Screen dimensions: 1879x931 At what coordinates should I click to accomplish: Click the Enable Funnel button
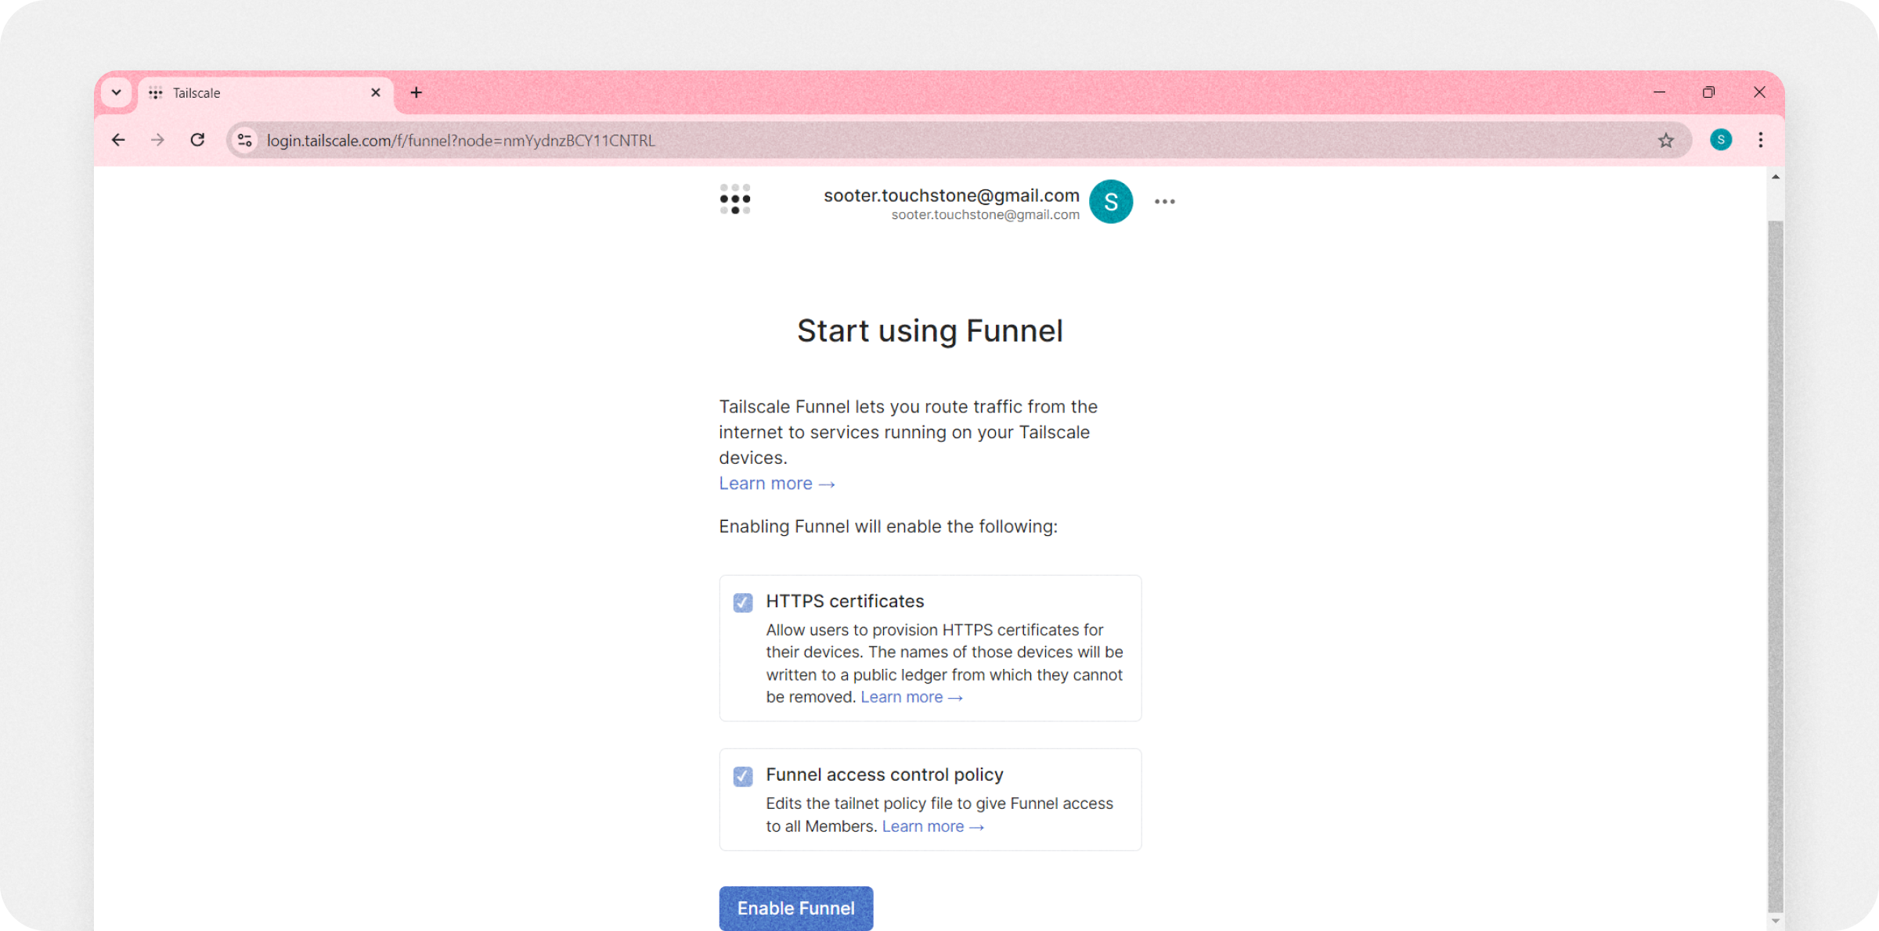click(x=795, y=908)
